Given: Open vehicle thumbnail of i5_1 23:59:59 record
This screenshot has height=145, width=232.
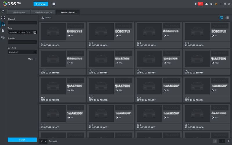Looking at the screenshot, I should pos(101,31).
